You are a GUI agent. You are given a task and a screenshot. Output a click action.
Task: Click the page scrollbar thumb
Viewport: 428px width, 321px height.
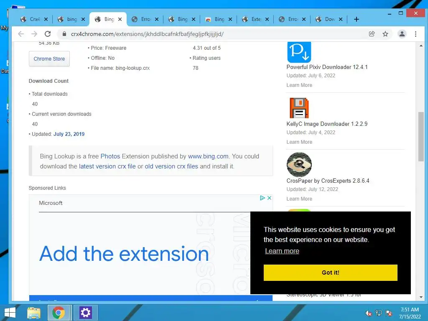pos(421,137)
